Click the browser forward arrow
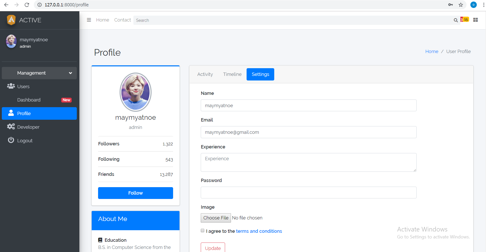486x252 pixels. pos(16,5)
